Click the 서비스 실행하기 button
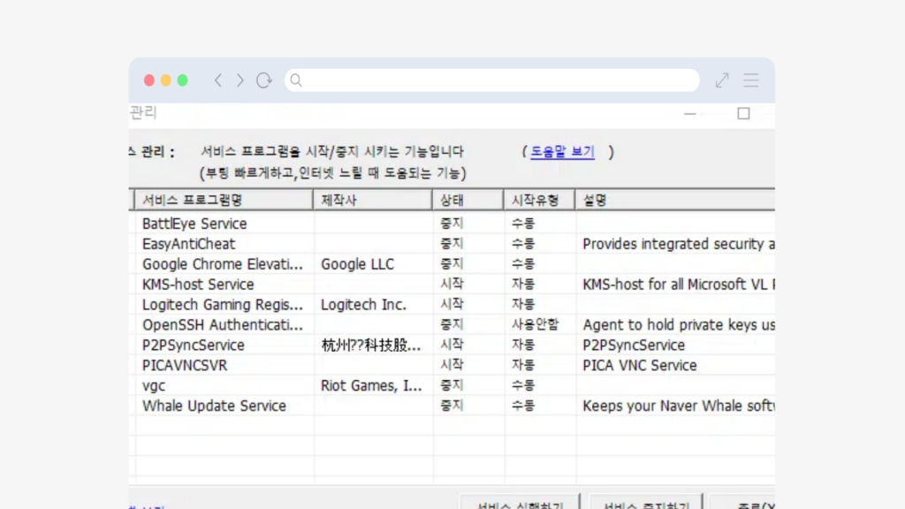 [520, 503]
